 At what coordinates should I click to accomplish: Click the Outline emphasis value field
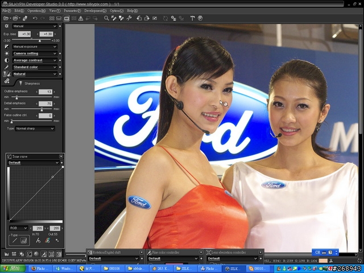[x=45, y=92]
